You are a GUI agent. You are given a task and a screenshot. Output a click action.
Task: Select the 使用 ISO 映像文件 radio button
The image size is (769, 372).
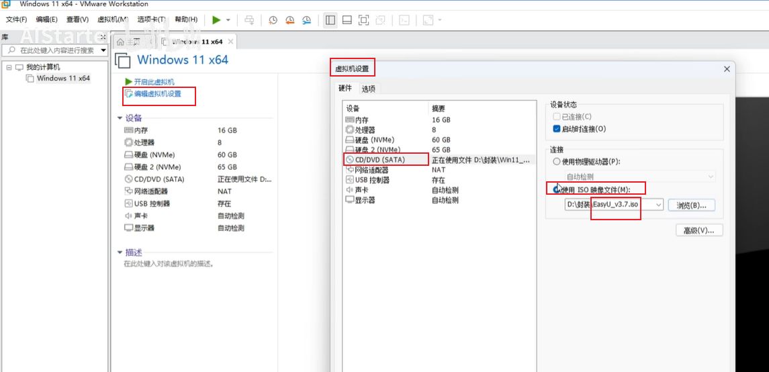click(556, 189)
